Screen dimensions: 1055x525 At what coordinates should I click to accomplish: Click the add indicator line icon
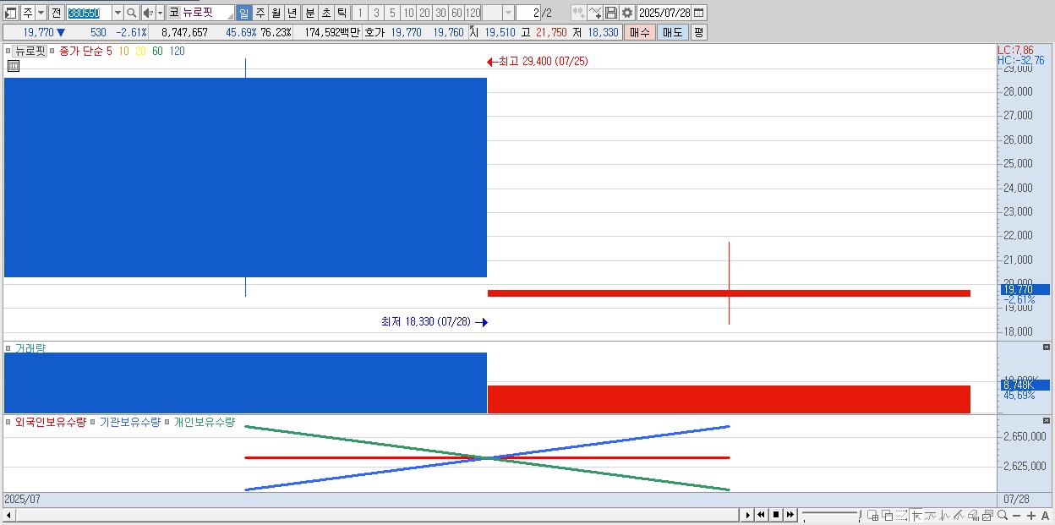(595, 13)
